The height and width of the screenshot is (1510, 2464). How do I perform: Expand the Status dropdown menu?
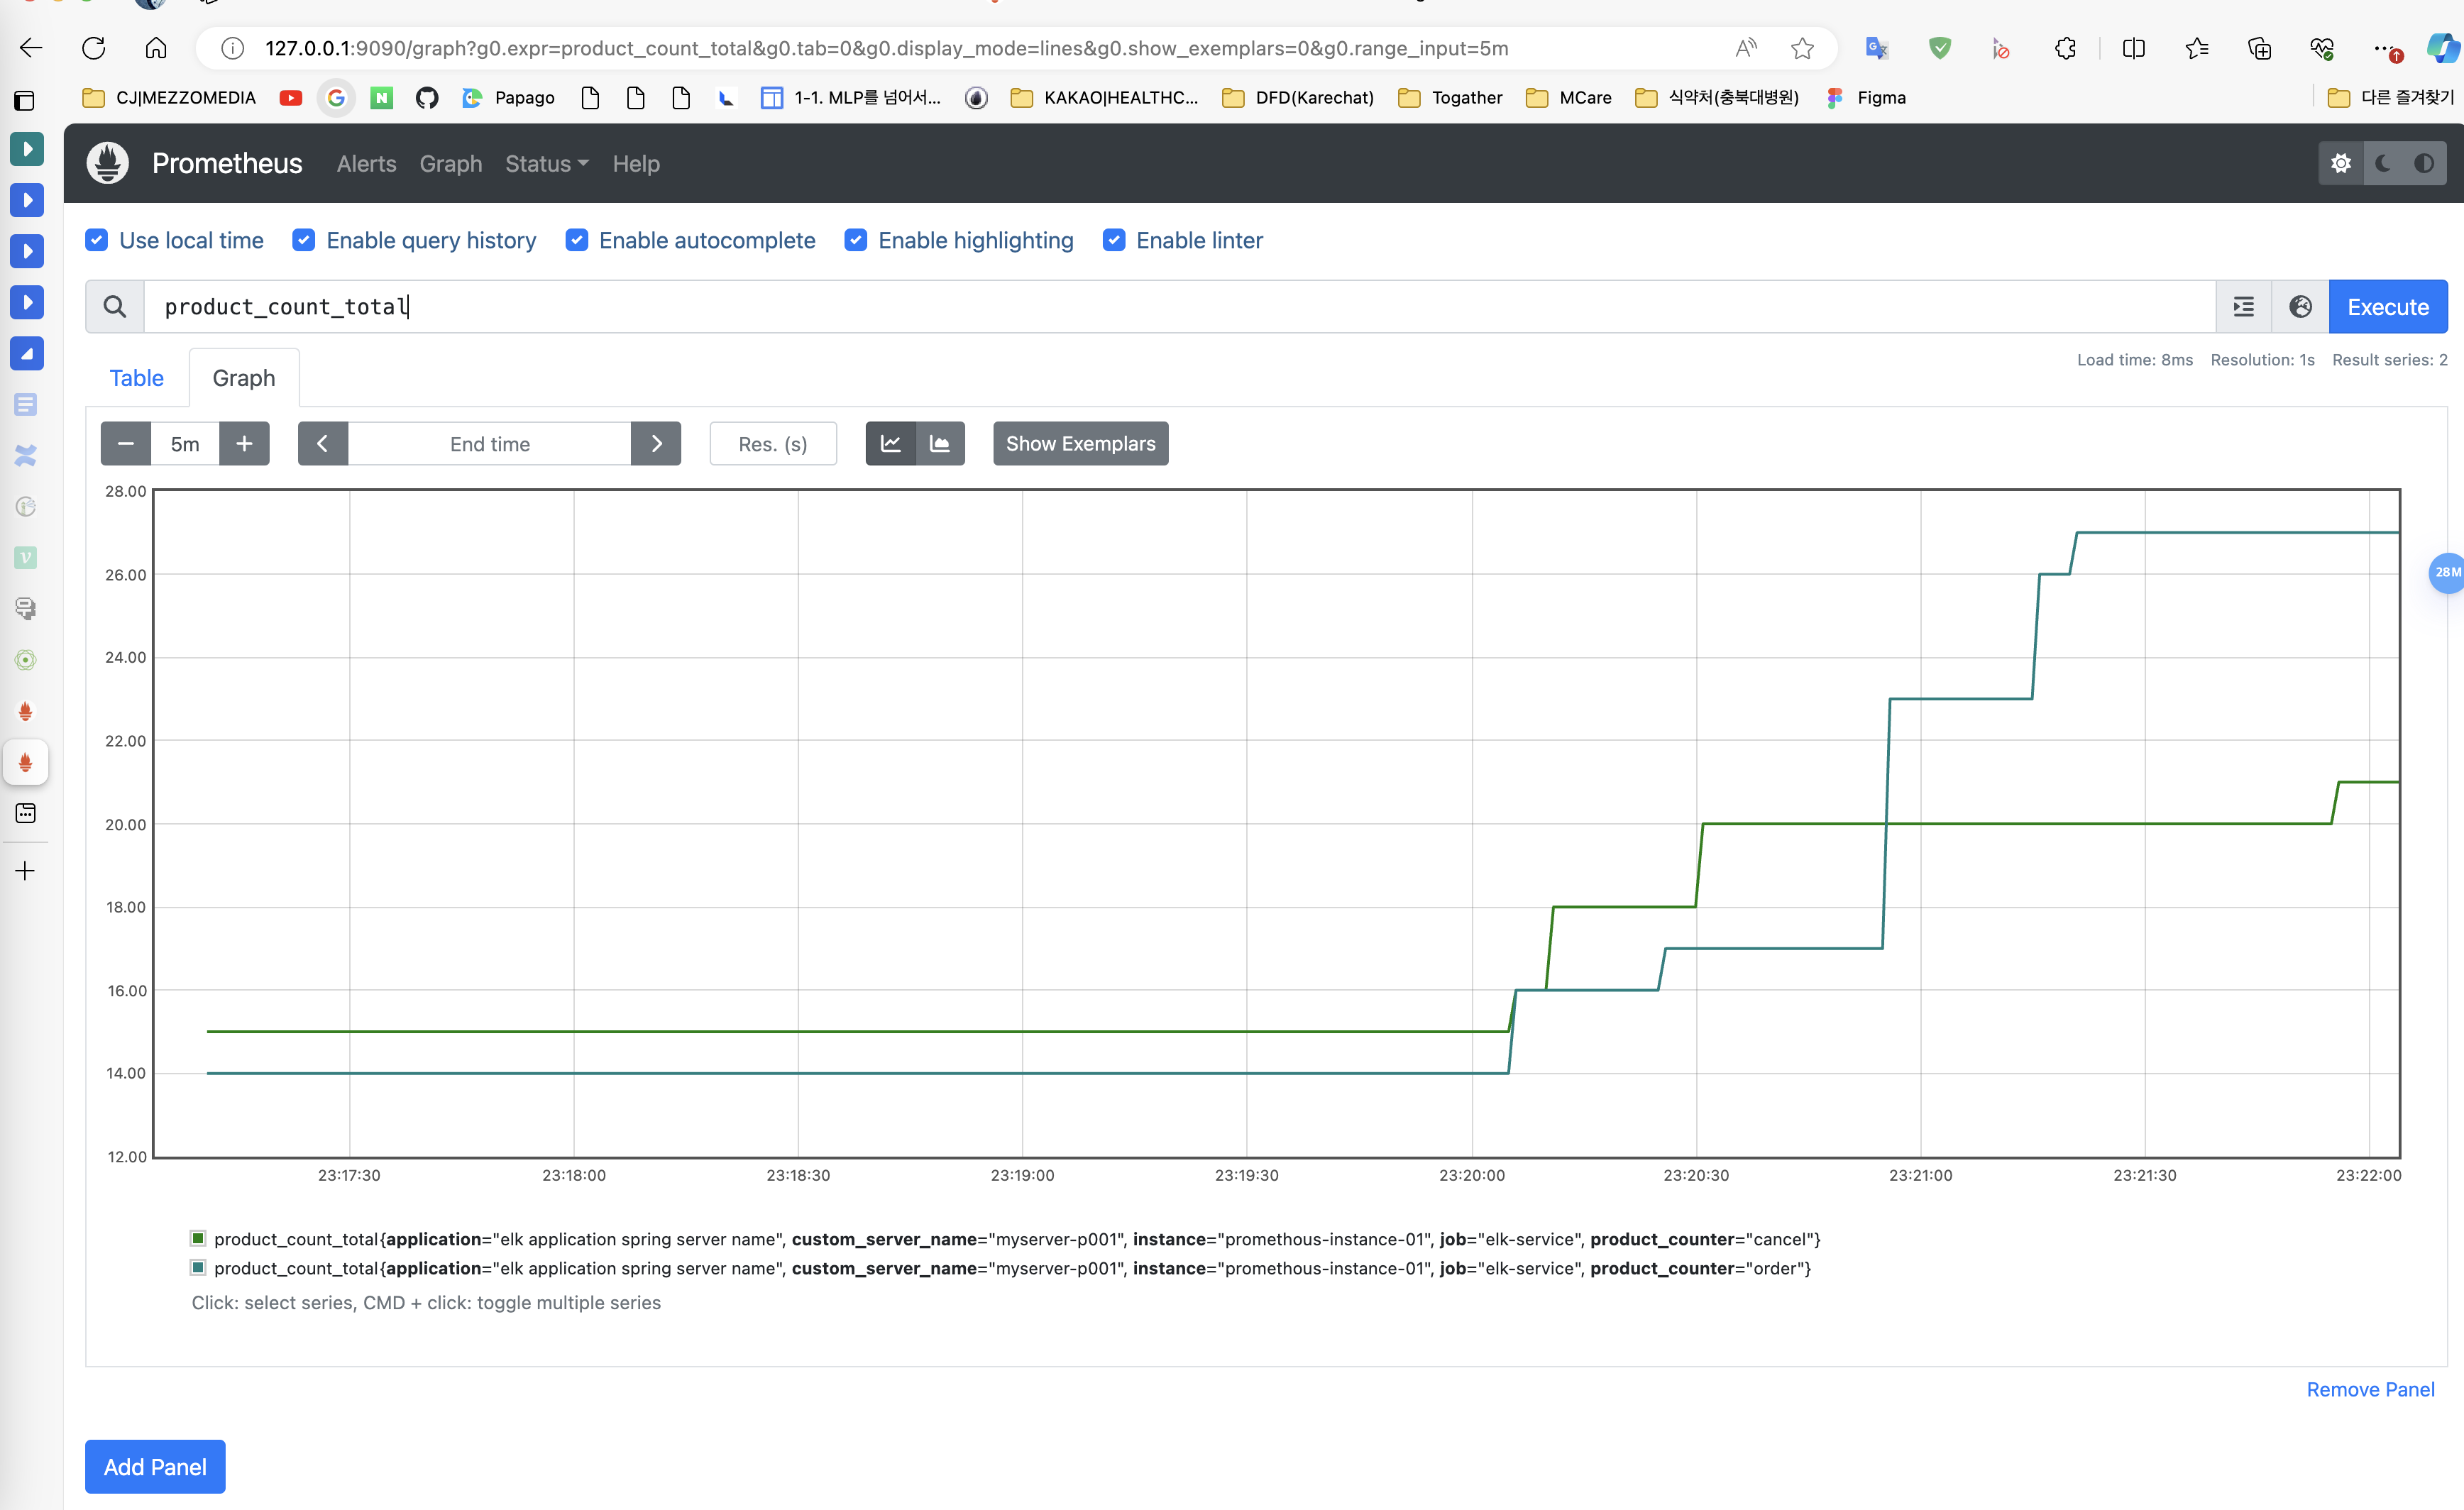click(x=546, y=163)
